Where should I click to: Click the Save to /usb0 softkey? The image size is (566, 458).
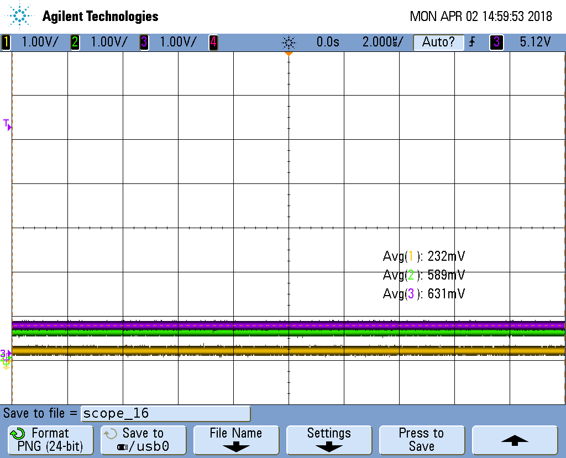[x=143, y=440]
